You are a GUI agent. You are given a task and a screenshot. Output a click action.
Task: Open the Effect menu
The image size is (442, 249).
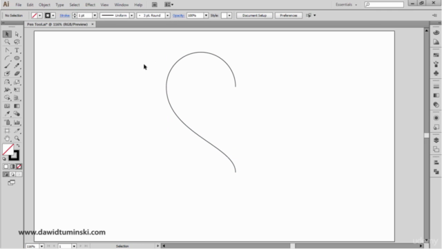(x=90, y=5)
